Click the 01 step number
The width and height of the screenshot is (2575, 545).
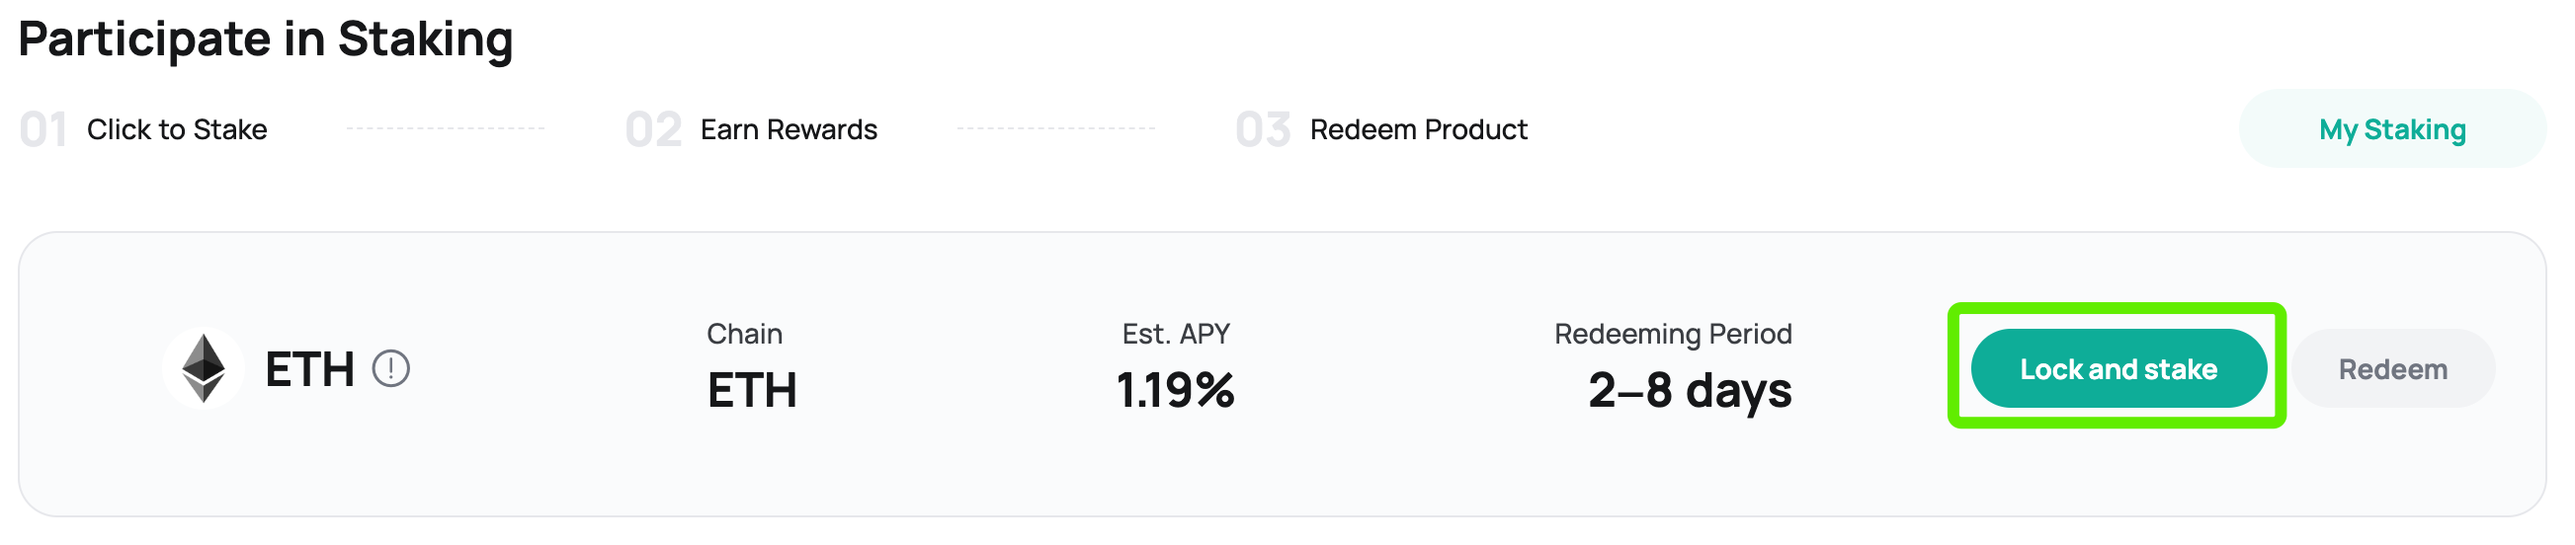[x=43, y=130]
